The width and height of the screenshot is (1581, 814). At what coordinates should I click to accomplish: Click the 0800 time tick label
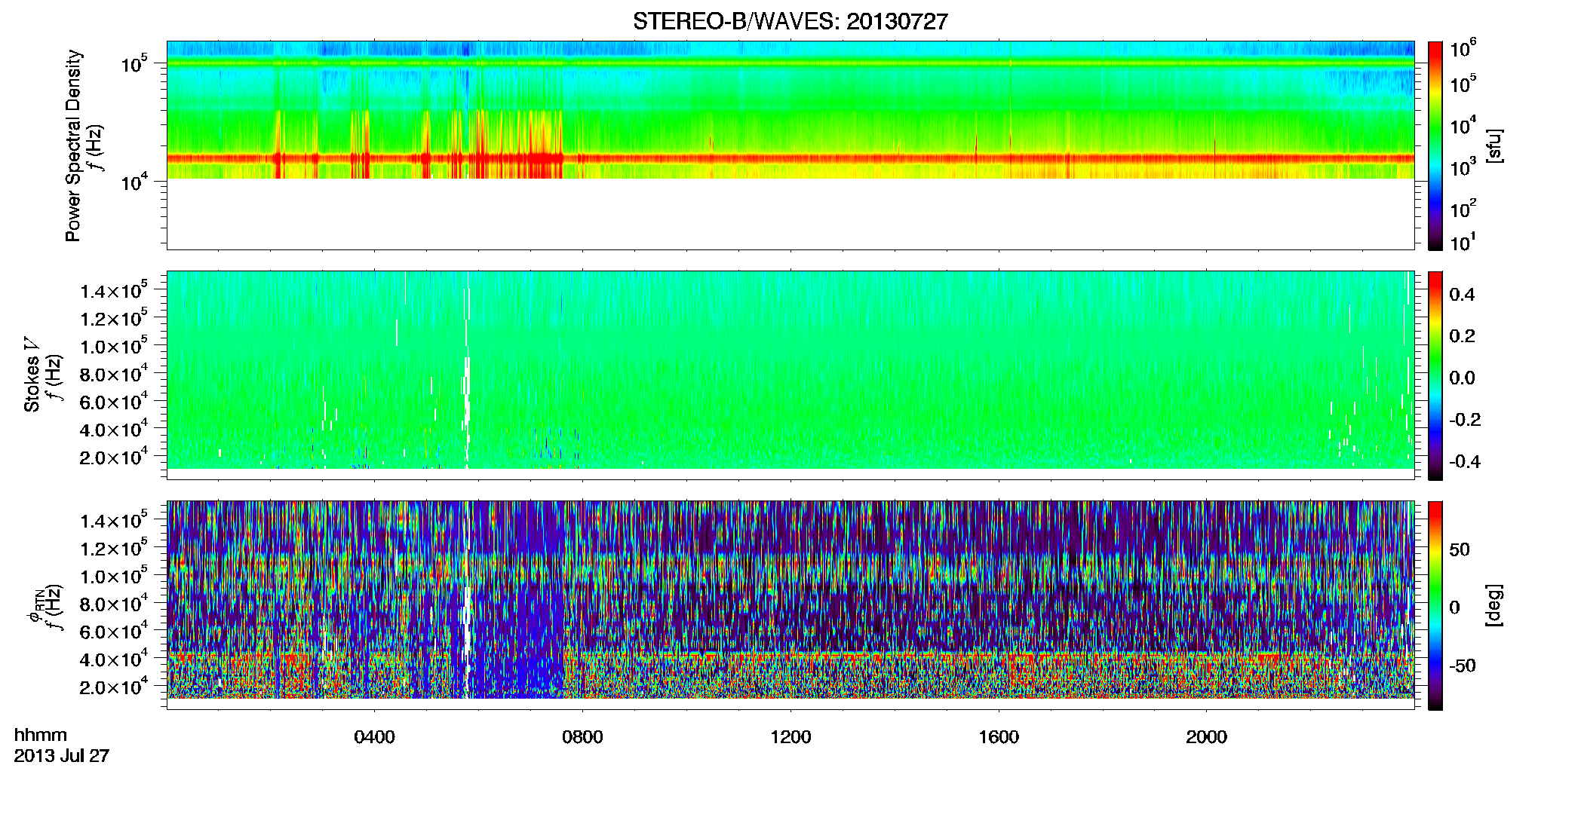point(582,737)
